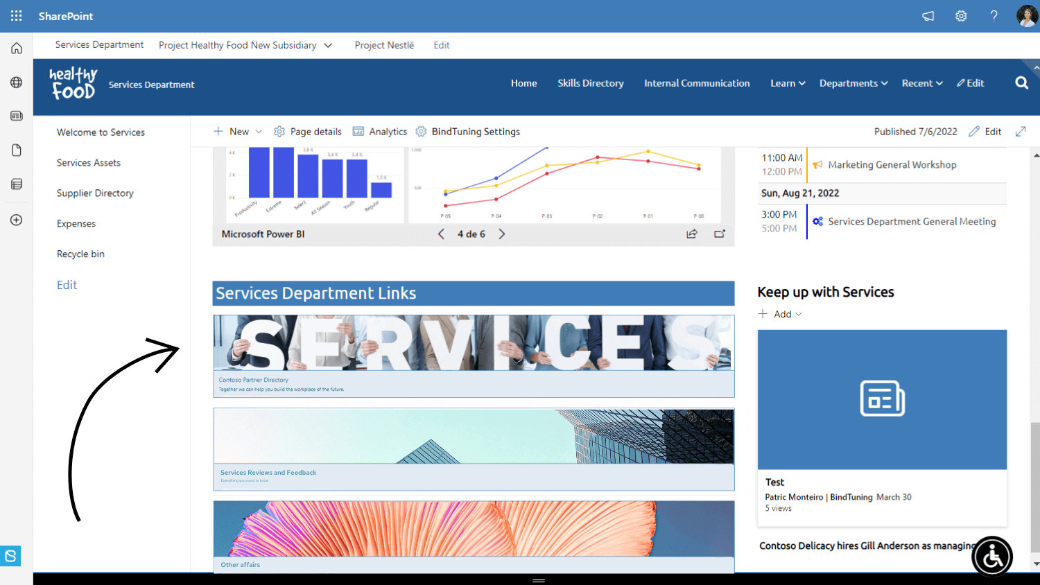Click Edit in the hub navigation
1040x585 pixels.
point(442,45)
